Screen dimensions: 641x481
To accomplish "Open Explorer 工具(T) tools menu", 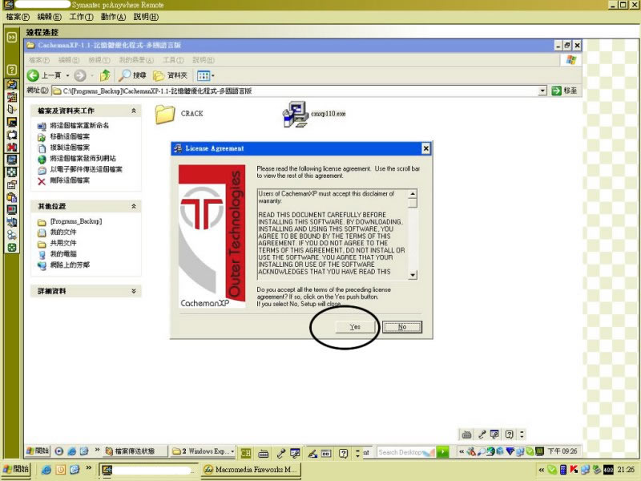I will pyautogui.click(x=173, y=60).
